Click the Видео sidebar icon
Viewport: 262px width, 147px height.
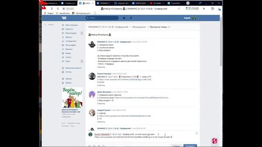point(63,53)
